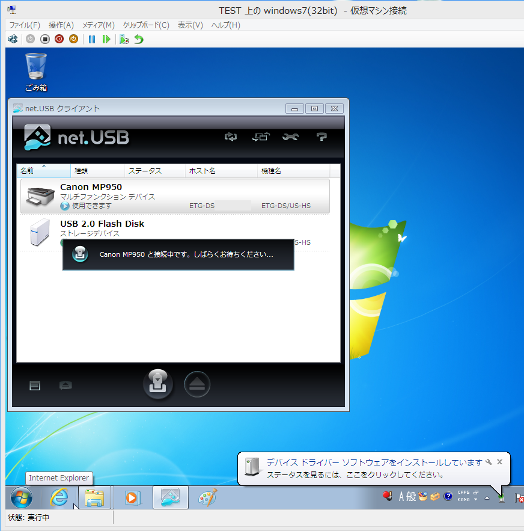Viewport: 524px width, 531px height.
Task: Click the net.USB connect device button
Action: 158,384
